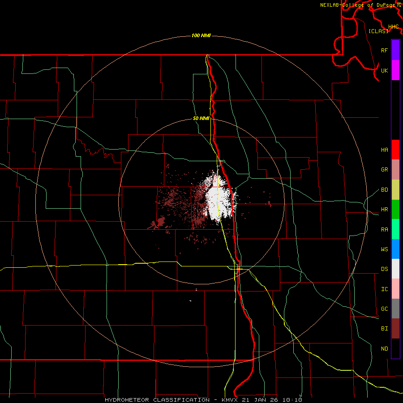Click the UK legend label
The height and width of the screenshot is (403, 403).
tap(384, 70)
